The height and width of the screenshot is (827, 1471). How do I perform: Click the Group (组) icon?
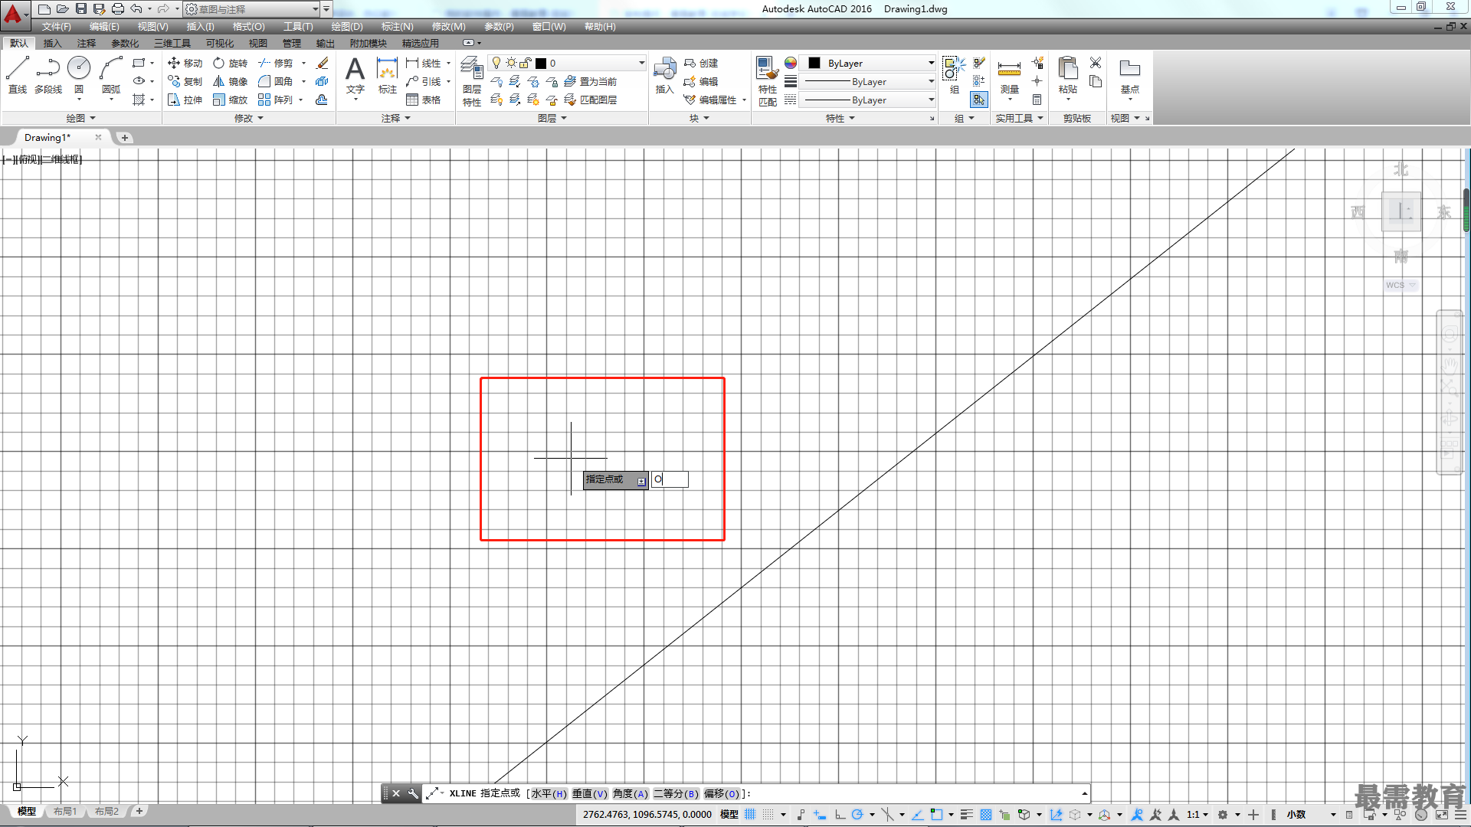954,75
